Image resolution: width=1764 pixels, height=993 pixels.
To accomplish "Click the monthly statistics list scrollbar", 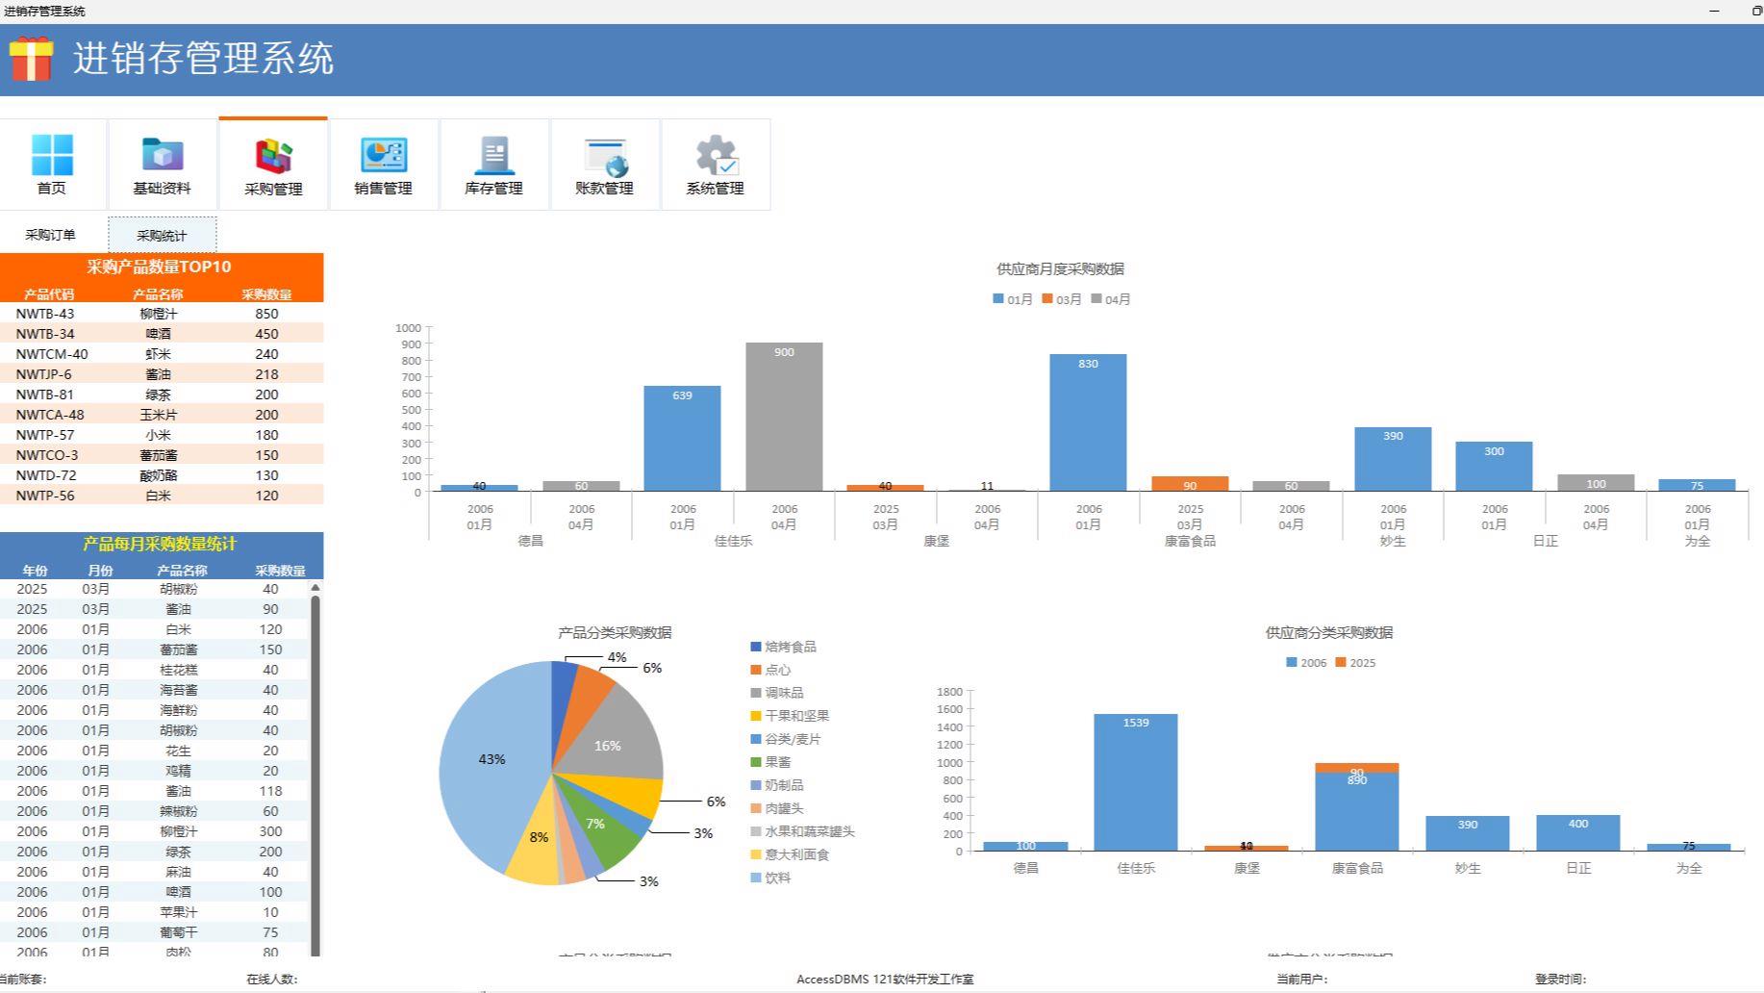I will click(315, 776).
